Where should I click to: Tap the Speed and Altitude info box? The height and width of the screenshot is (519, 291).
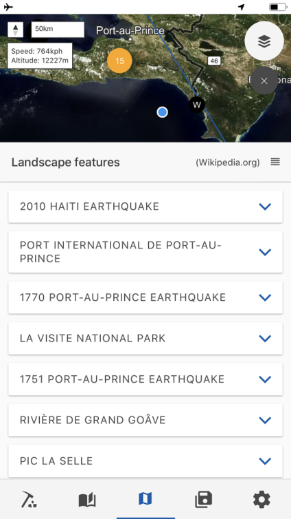coord(40,56)
